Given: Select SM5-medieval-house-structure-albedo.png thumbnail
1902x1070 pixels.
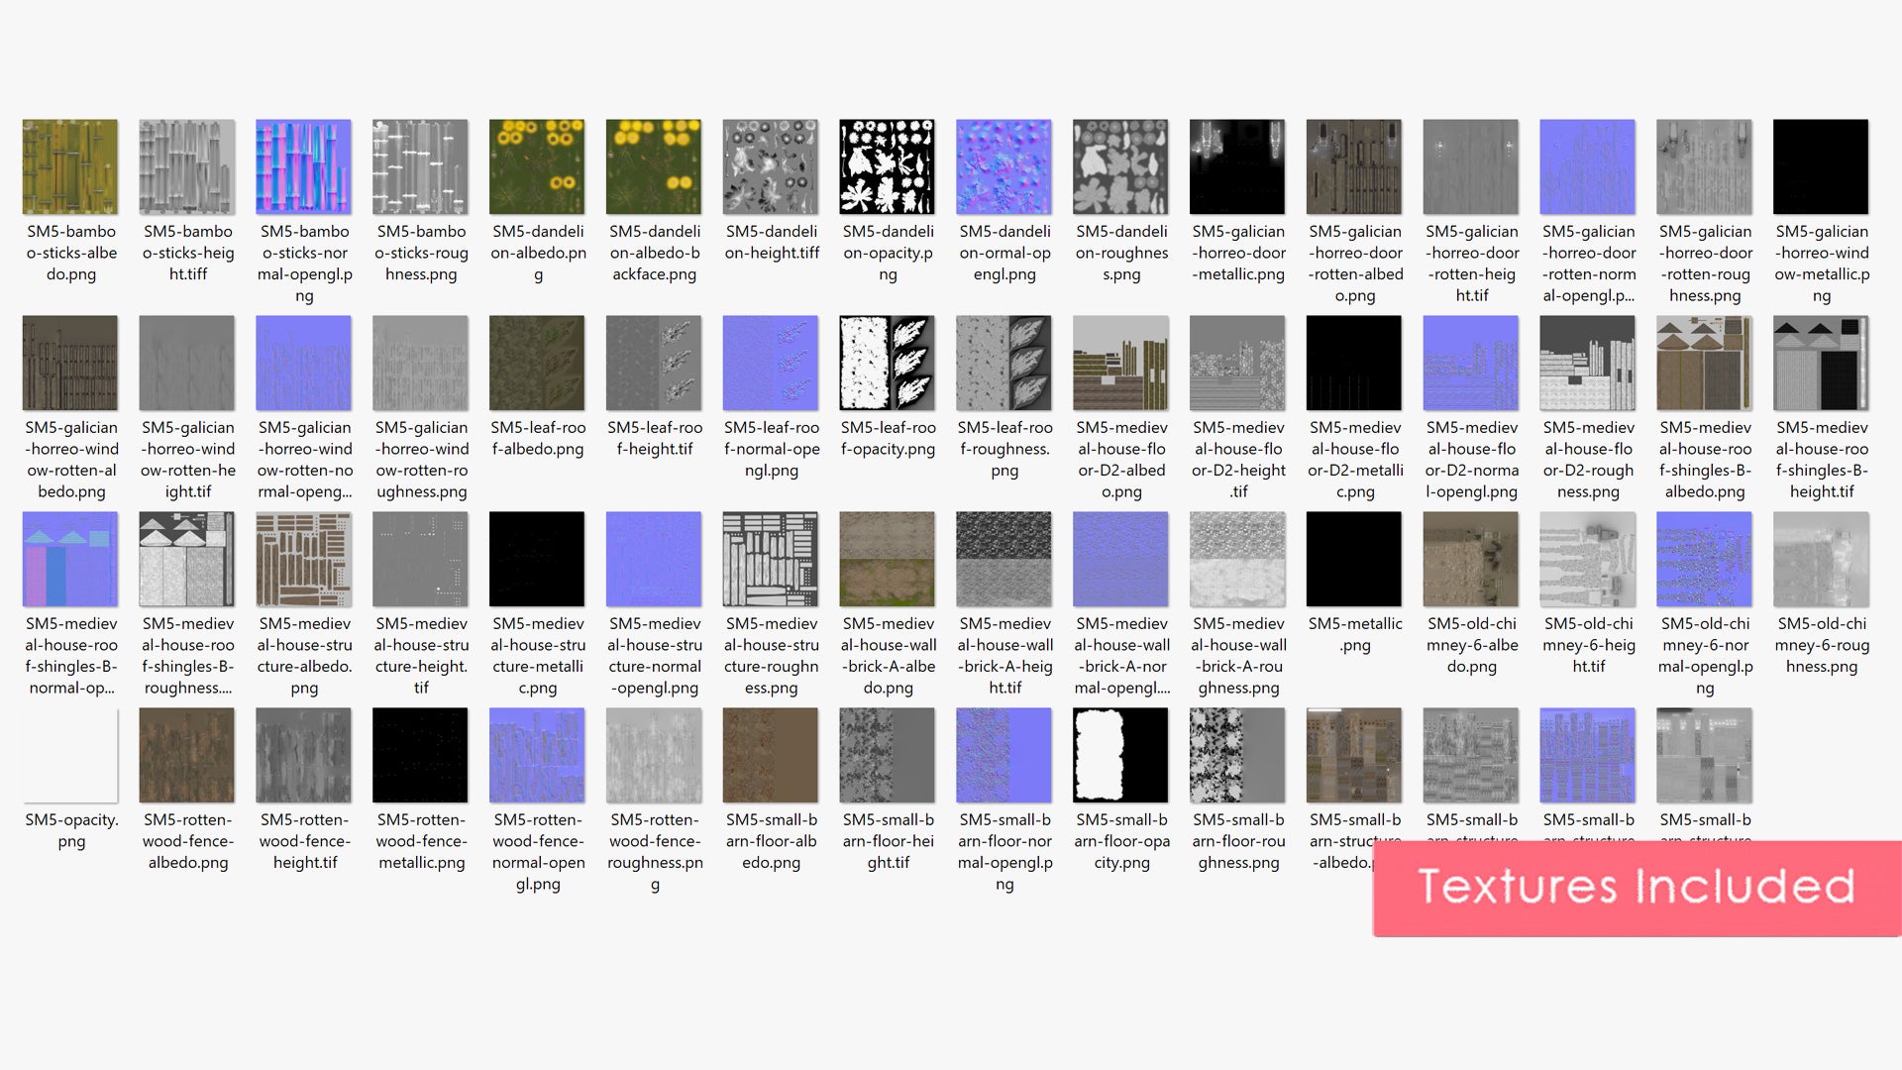Looking at the screenshot, I should pos(304,559).
